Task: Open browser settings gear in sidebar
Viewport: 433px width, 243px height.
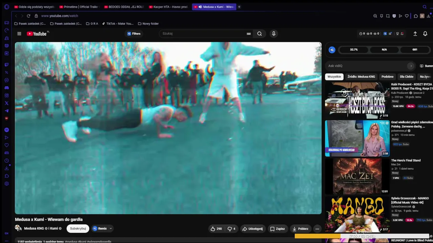Action: 6,184
